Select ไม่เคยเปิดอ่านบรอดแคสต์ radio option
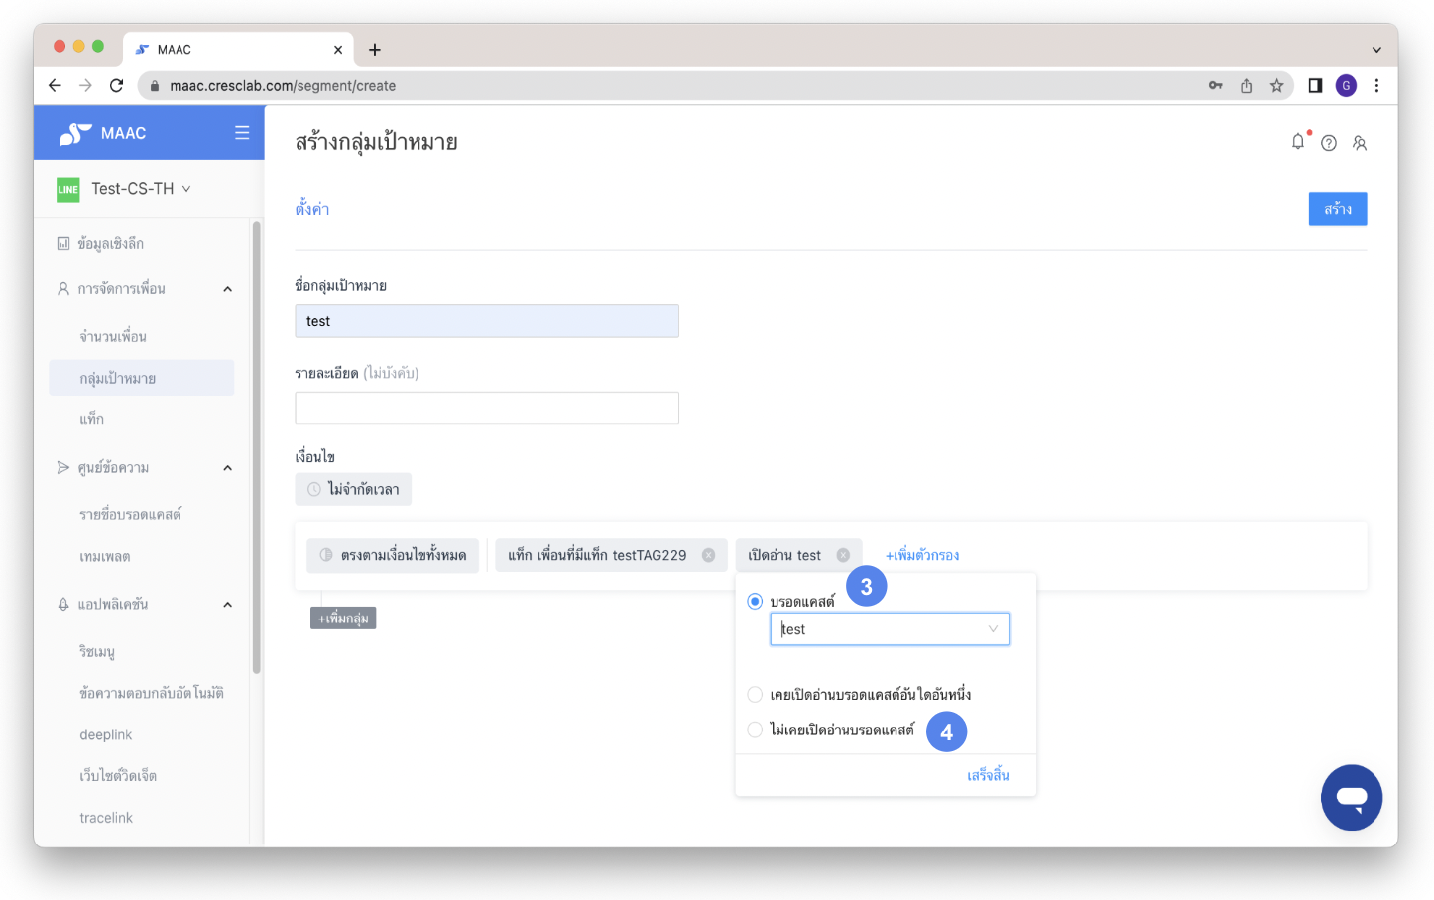Screen dimensions: 1434x900 (x=755, y=731)
